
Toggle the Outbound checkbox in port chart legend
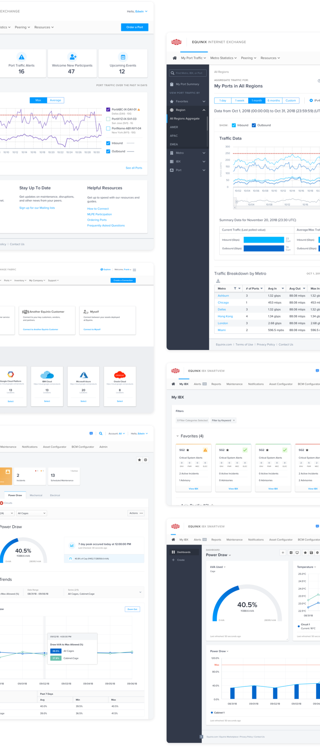(x=108, y=151)
